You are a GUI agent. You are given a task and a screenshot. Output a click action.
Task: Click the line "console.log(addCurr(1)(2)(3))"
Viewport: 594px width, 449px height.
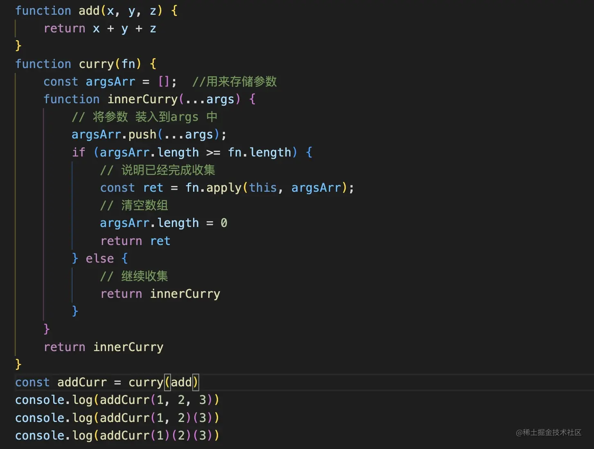click(x=117, y=435)
